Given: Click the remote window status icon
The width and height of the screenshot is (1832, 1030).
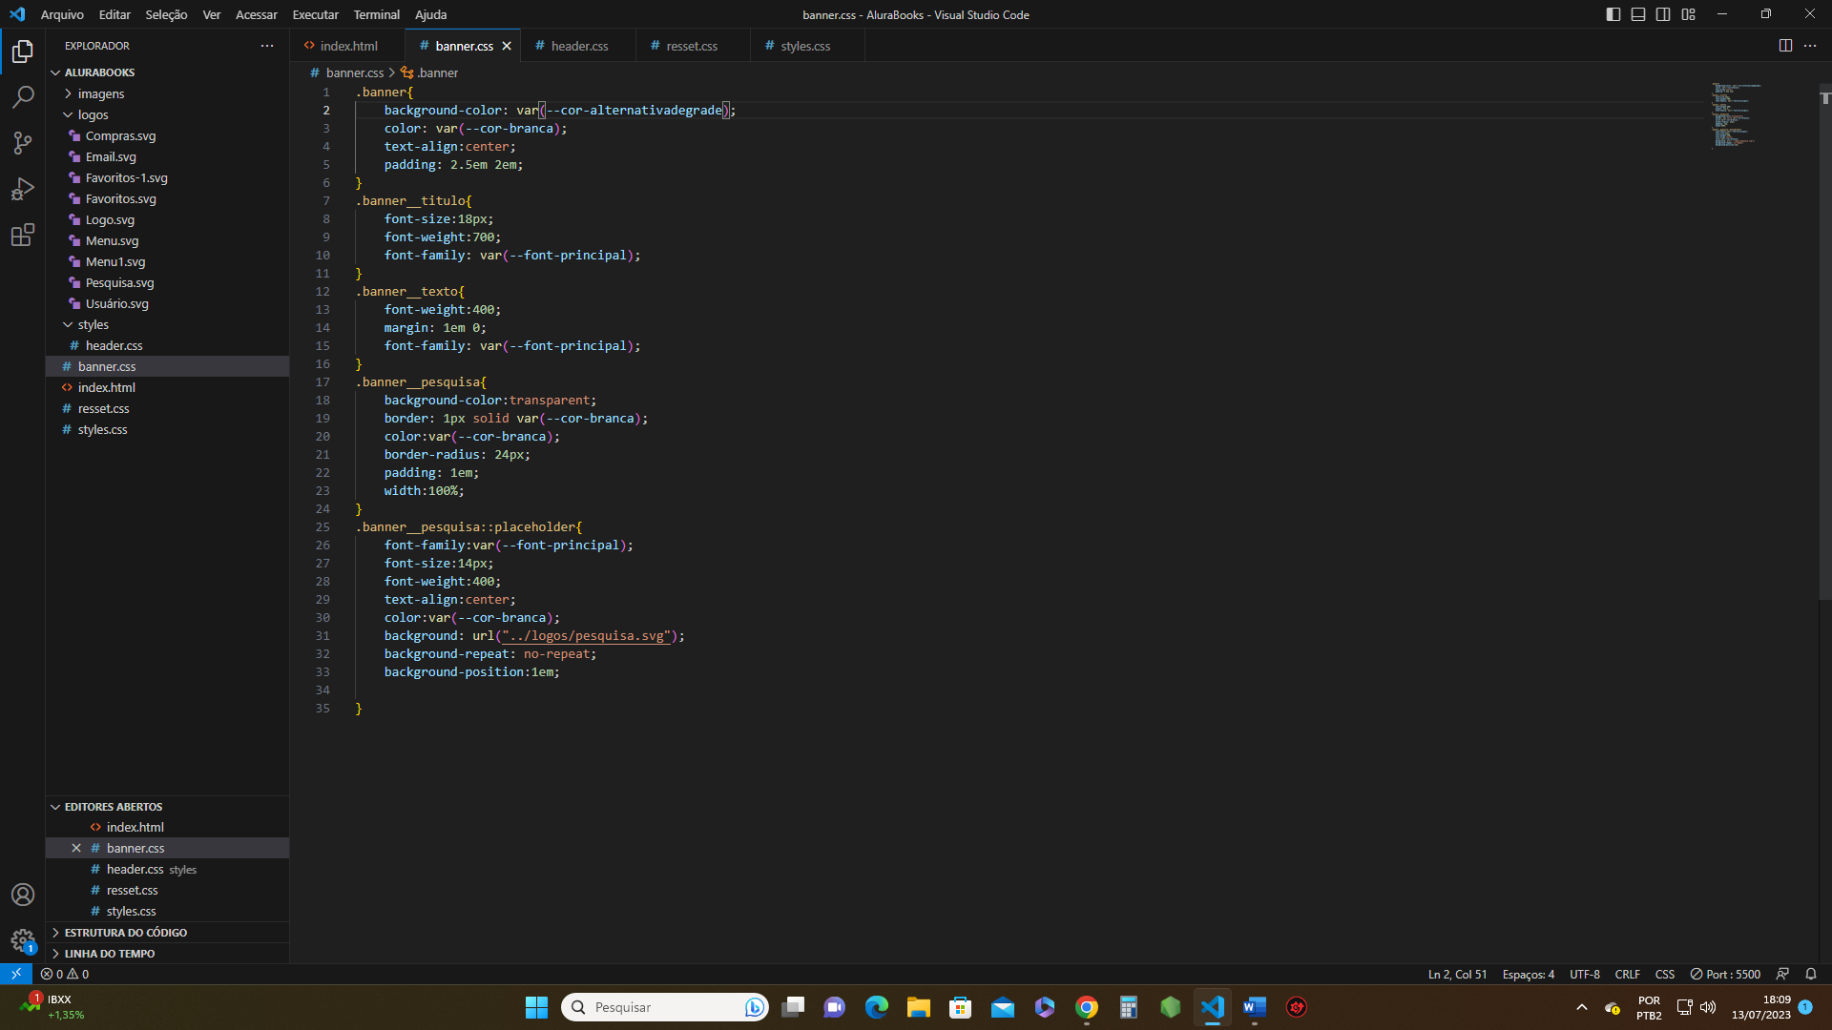Looking at the screenshot, I should [16, 974].
